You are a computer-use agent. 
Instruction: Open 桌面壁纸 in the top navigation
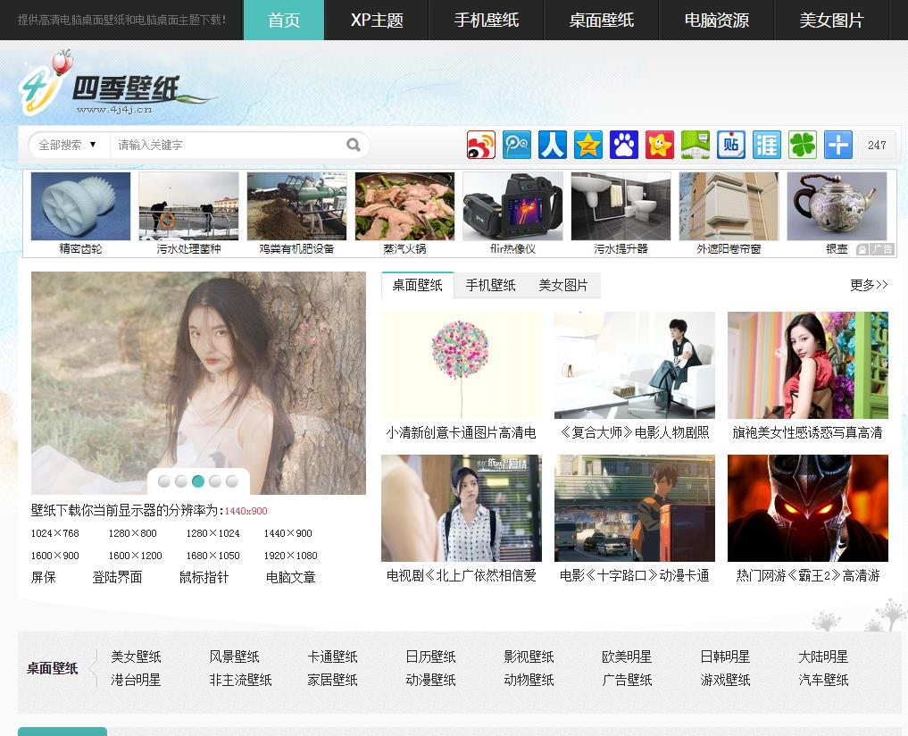[601, 21]
